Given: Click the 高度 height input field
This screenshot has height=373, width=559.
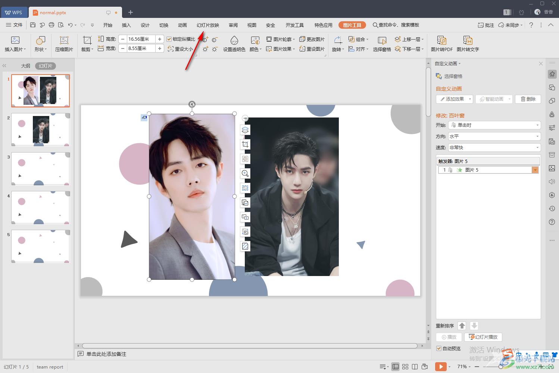Looking at the screenshot, I should [141, 39].
